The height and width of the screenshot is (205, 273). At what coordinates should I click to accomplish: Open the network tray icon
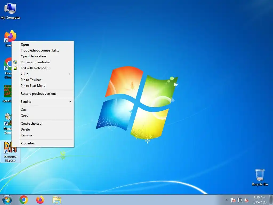pos(240,200)
